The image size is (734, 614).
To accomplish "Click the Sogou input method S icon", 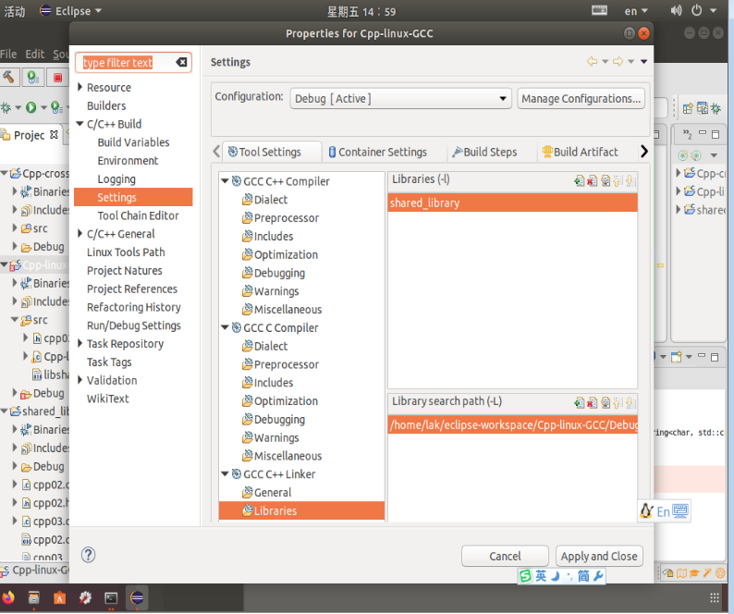I will (x=526, y=575).
